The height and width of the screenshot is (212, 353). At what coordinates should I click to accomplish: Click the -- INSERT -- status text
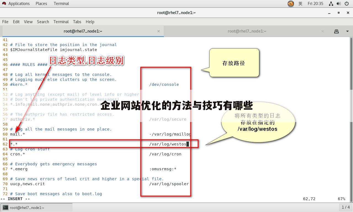[15, 199]
